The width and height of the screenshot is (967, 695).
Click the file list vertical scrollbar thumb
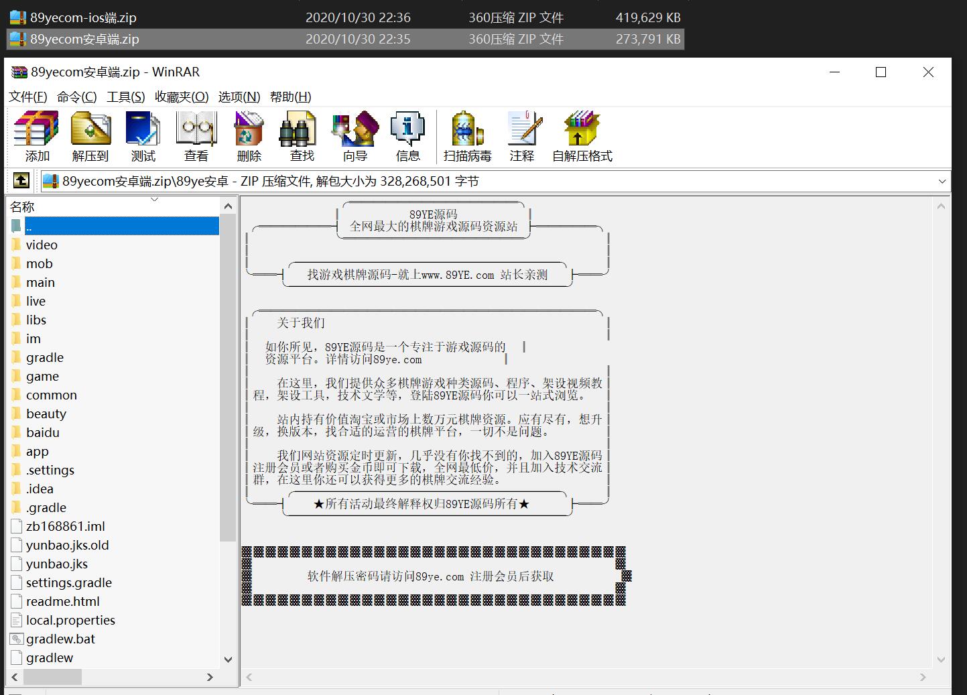pyautogui.click(x=228, y=378)
